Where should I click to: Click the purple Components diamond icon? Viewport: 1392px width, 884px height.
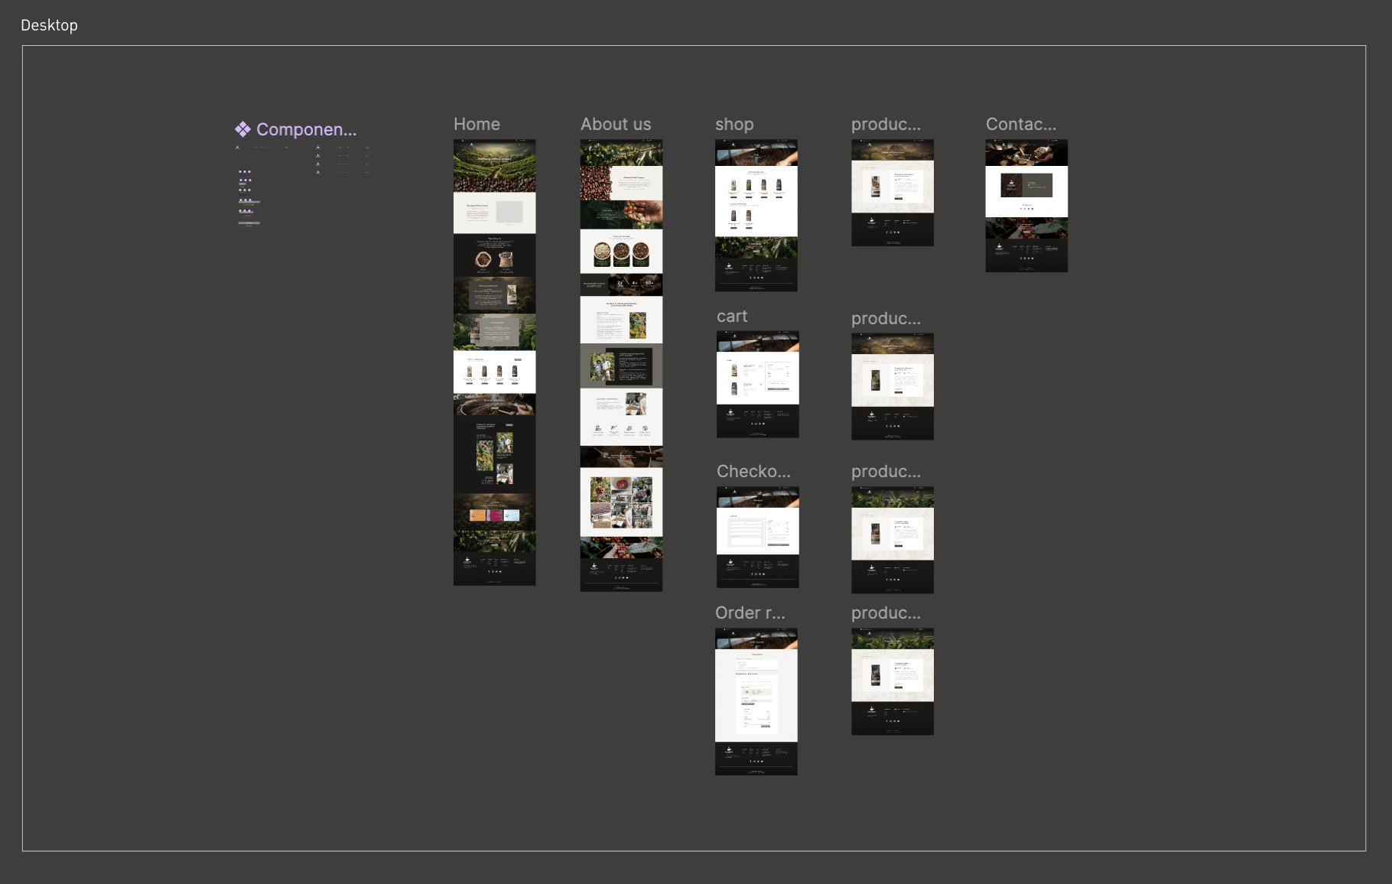(242, 129)
